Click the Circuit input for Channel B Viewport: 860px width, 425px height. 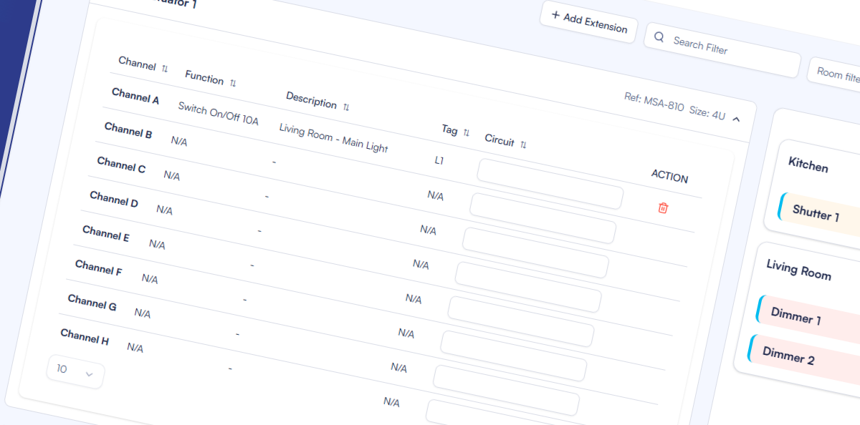point(543,218)
